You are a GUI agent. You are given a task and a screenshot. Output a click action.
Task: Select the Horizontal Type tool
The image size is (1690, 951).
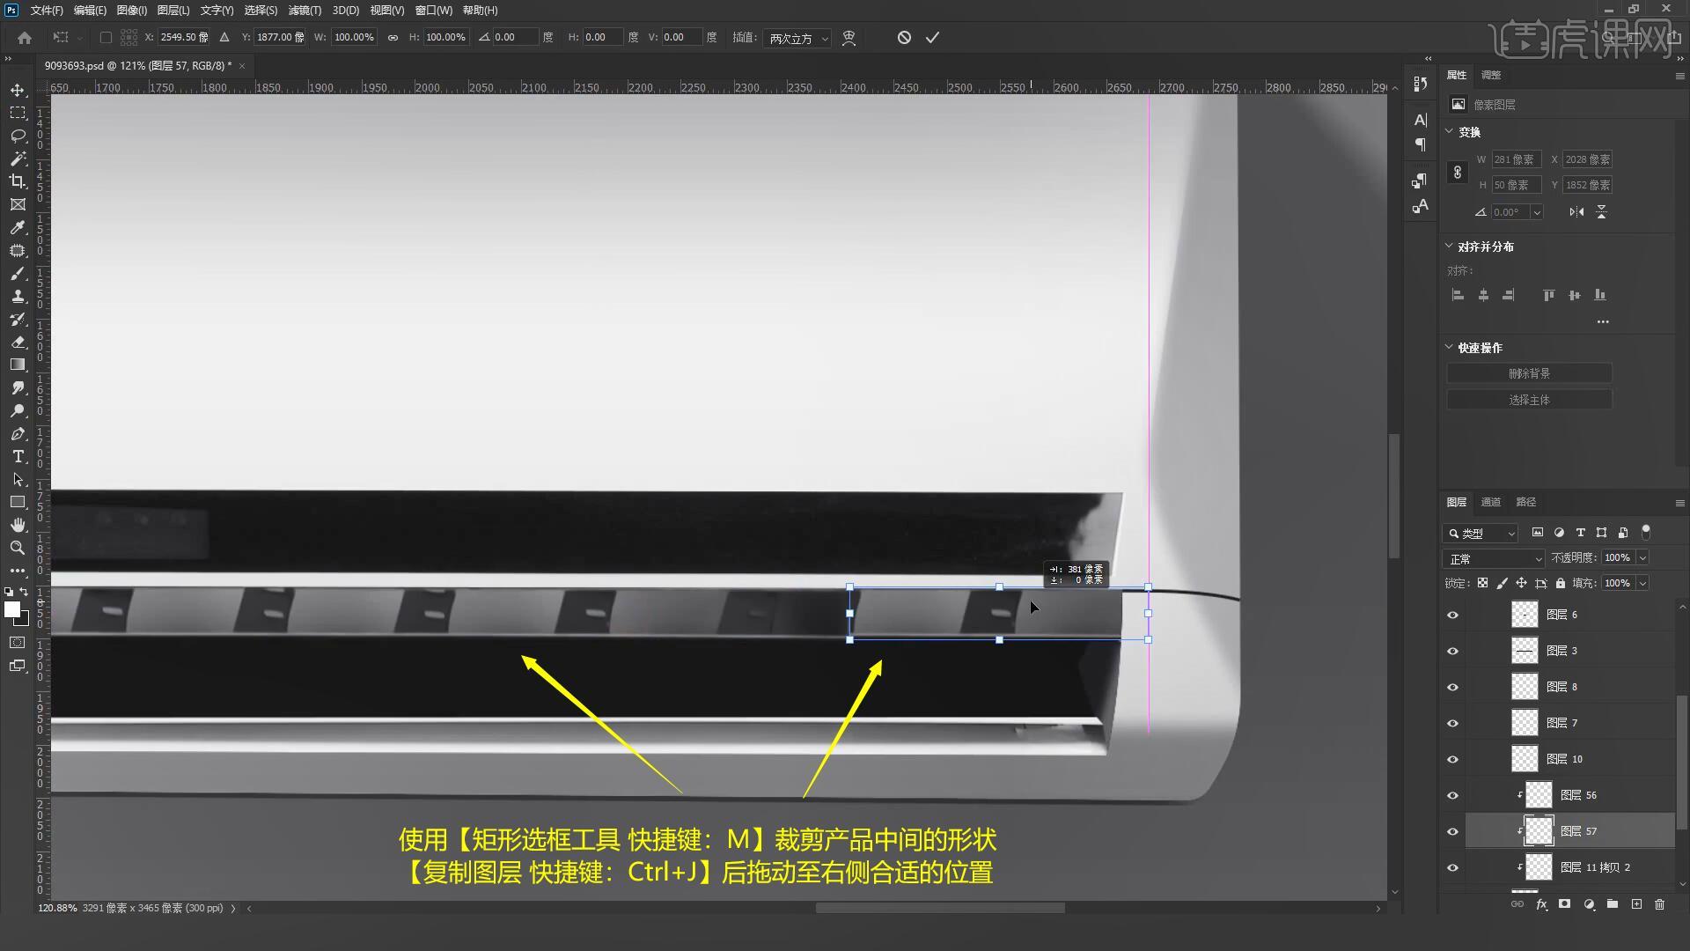pyautogui.click(x=18, y=456)
